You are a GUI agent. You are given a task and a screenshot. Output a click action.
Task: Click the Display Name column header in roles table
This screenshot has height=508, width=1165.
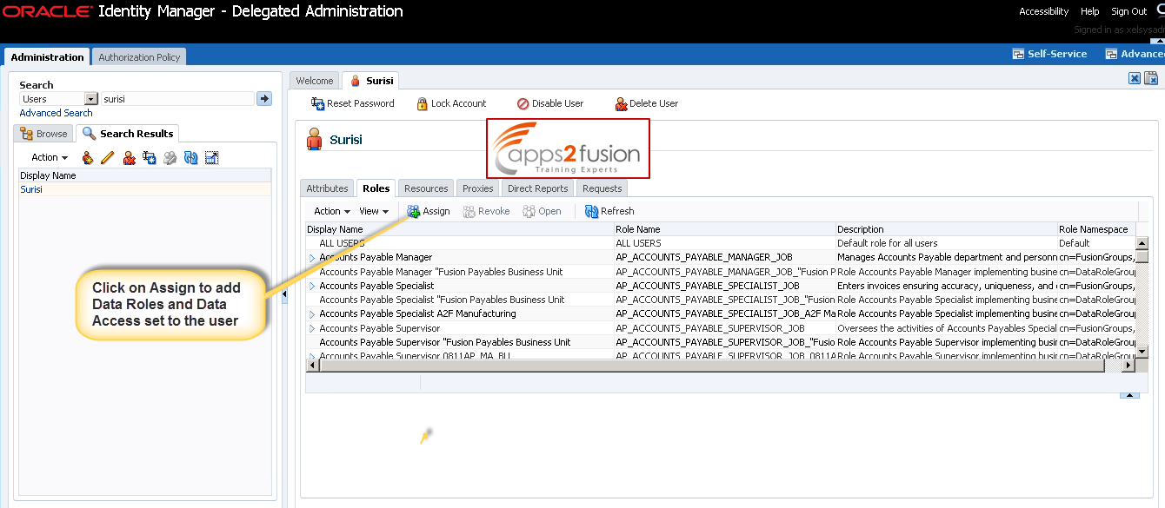coord(460,229)
